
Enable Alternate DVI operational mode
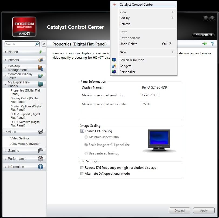coord(82,174)
